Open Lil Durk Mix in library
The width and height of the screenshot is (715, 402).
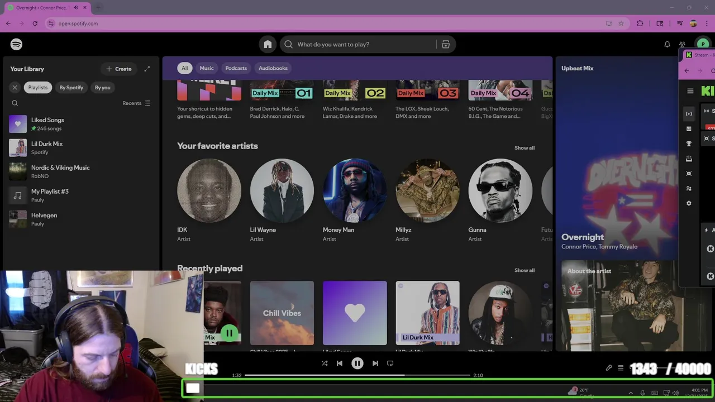point(80,148)
